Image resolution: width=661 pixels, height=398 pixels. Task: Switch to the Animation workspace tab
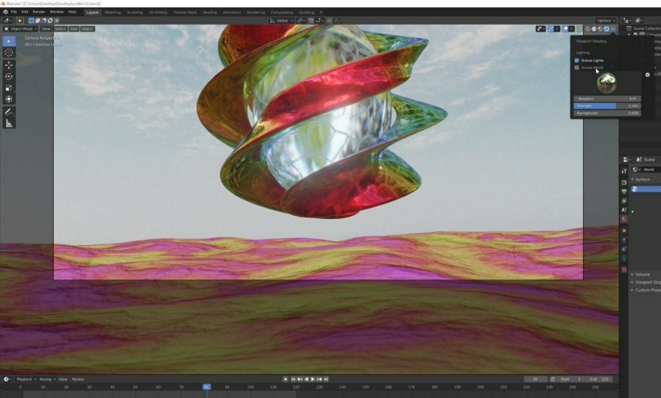click(x=232, y=12)
